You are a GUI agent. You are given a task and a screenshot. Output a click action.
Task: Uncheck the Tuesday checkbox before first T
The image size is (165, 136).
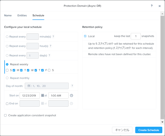(x=21, y=70)
